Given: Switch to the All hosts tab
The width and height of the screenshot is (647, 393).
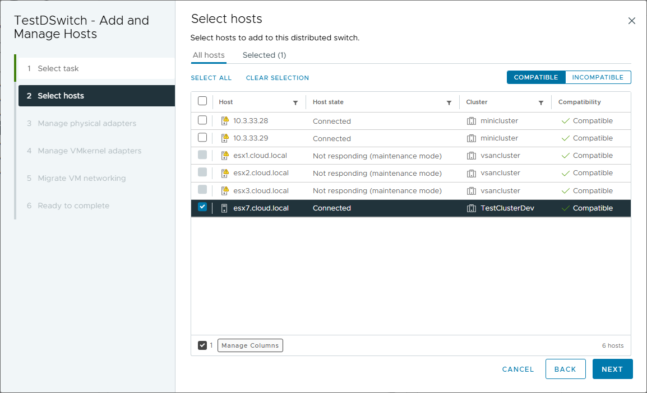Looking at the screenshot, I should coord(209,55).
